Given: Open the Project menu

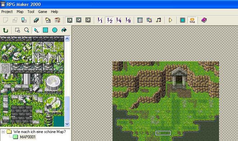Looking at the screenshot, I should [x=7, y=12].
